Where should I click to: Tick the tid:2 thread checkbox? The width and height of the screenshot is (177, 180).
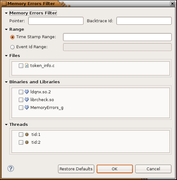pyautogui.click(x=21, y=142)
